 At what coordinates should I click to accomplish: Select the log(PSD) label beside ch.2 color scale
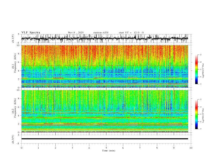(203, 115)
